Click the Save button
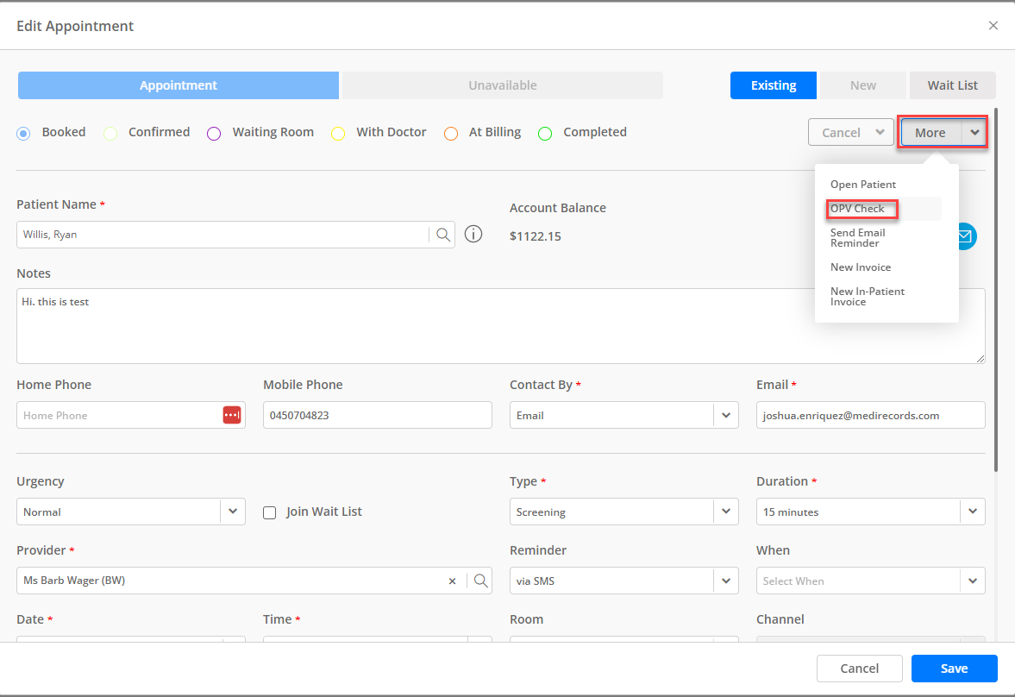The image size is (1015, 697). pyautogui.click(x=954, y=669)
